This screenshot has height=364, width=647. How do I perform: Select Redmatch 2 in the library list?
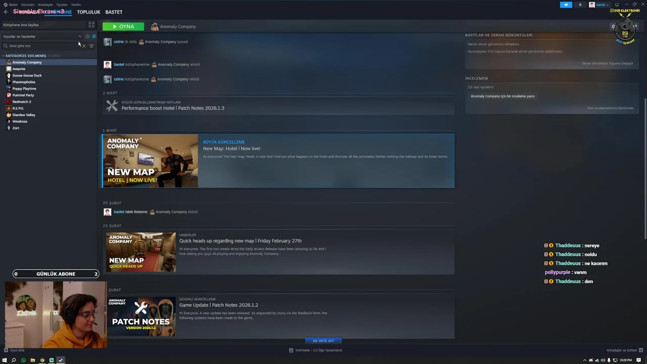point(49,102)
